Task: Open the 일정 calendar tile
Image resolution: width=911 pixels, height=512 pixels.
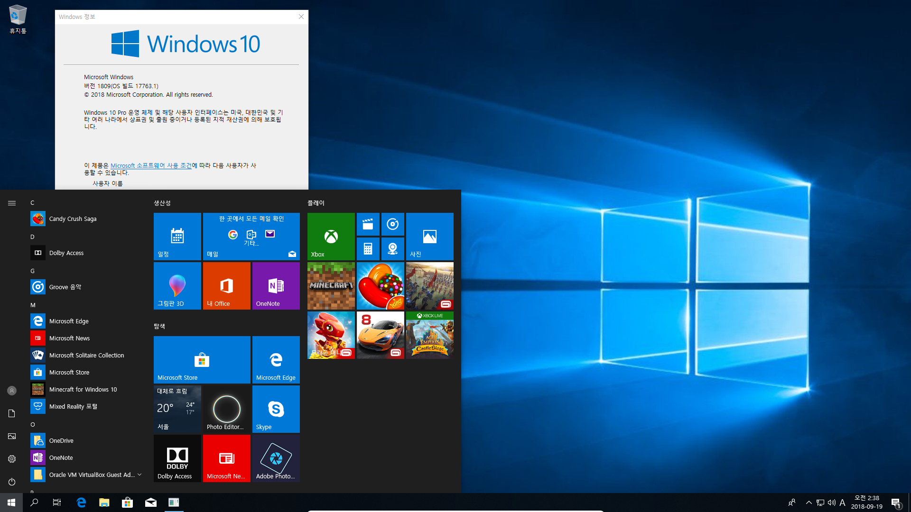Action: tap(177, 237)
